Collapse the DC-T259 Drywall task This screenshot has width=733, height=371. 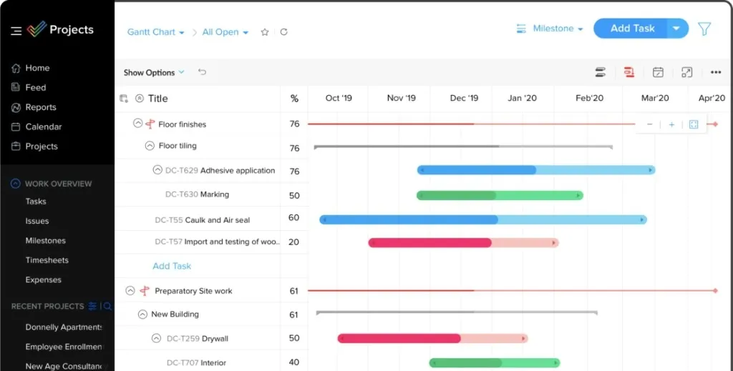tap(157, 338)
